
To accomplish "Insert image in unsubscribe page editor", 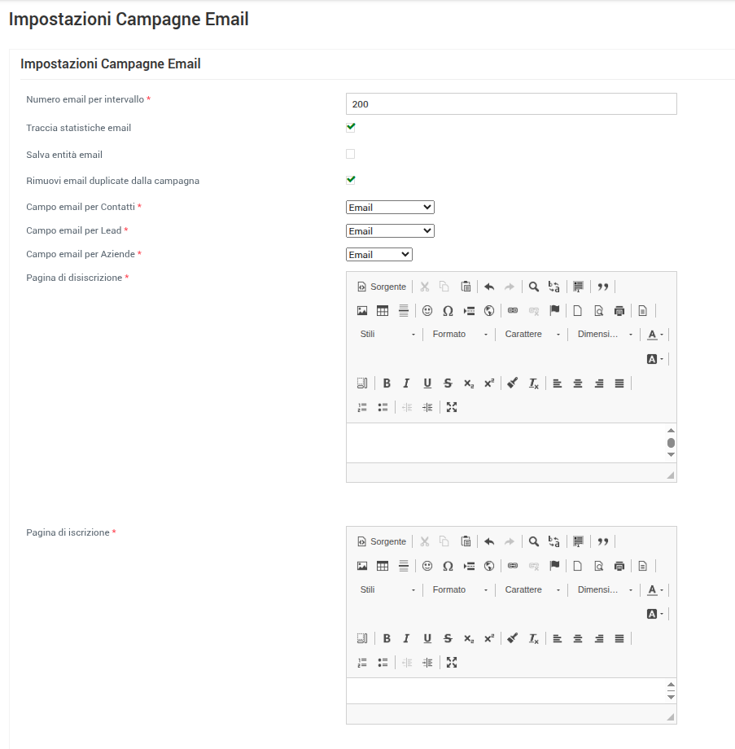I will (362, 310).
